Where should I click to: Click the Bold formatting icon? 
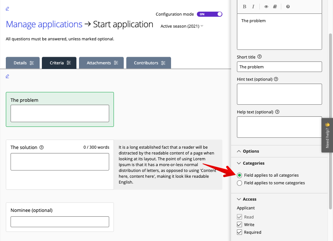[x=245, y=7]
